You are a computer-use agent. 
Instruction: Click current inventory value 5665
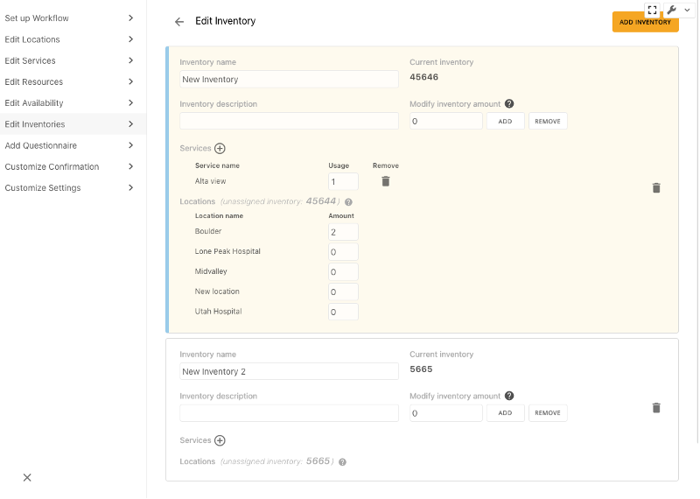tap(421, 369)
